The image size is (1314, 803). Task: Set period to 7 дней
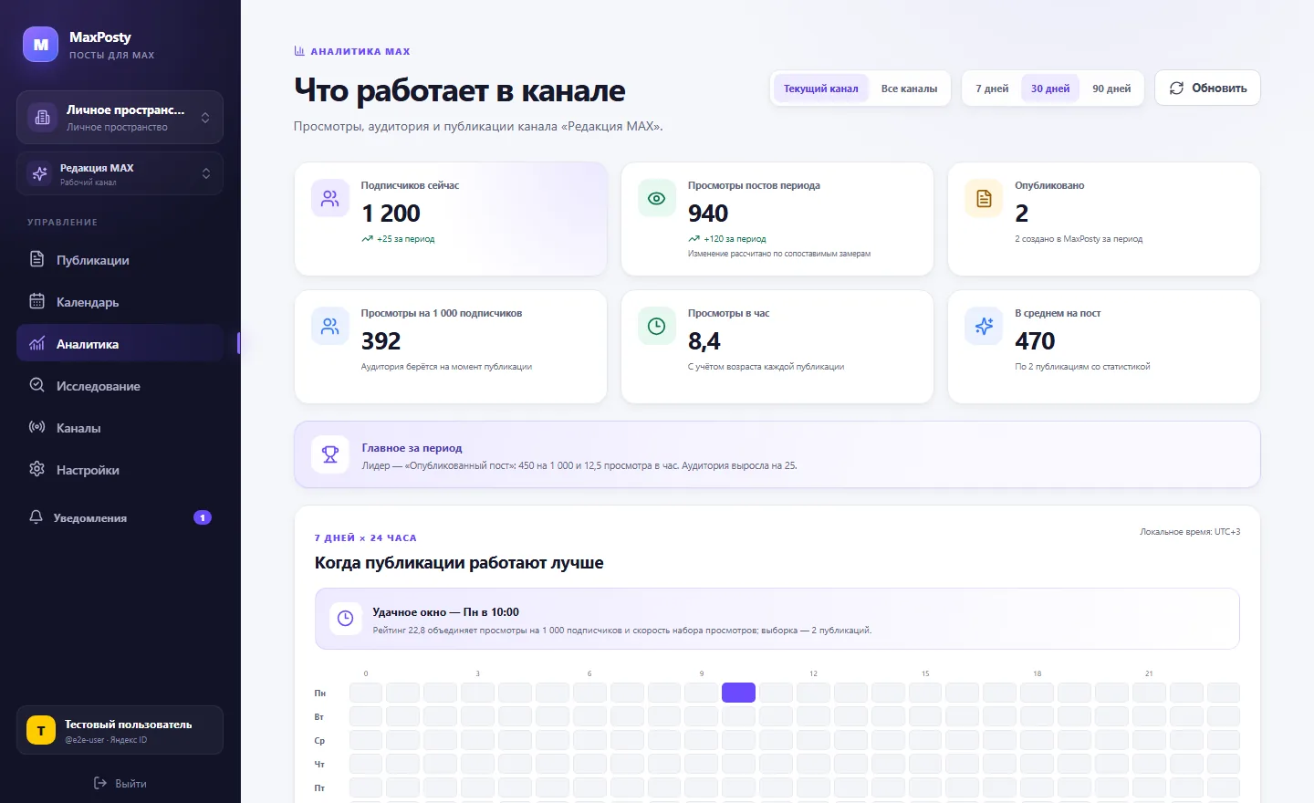pos(992,89)
